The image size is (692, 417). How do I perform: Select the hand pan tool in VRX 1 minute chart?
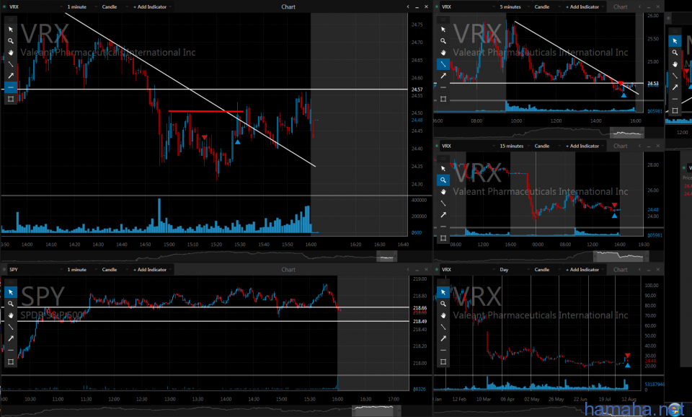11,52
